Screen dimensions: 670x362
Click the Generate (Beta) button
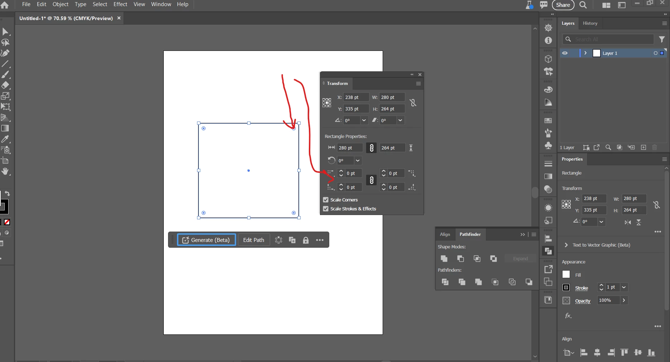coord(206,240)
